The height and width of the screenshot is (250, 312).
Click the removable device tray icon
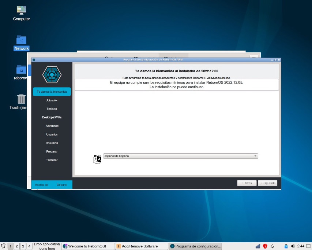(286, 246)
